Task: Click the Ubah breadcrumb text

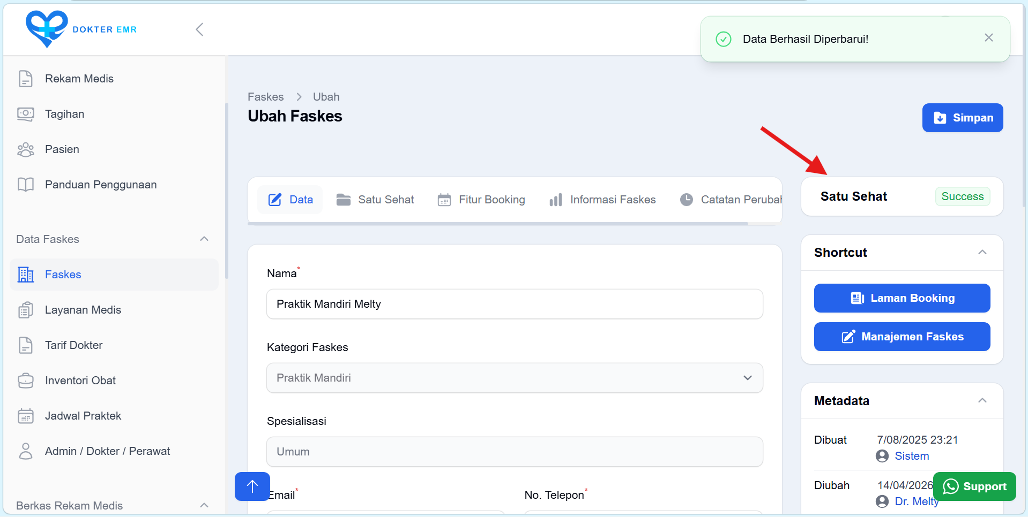Action: coord(326,97)
